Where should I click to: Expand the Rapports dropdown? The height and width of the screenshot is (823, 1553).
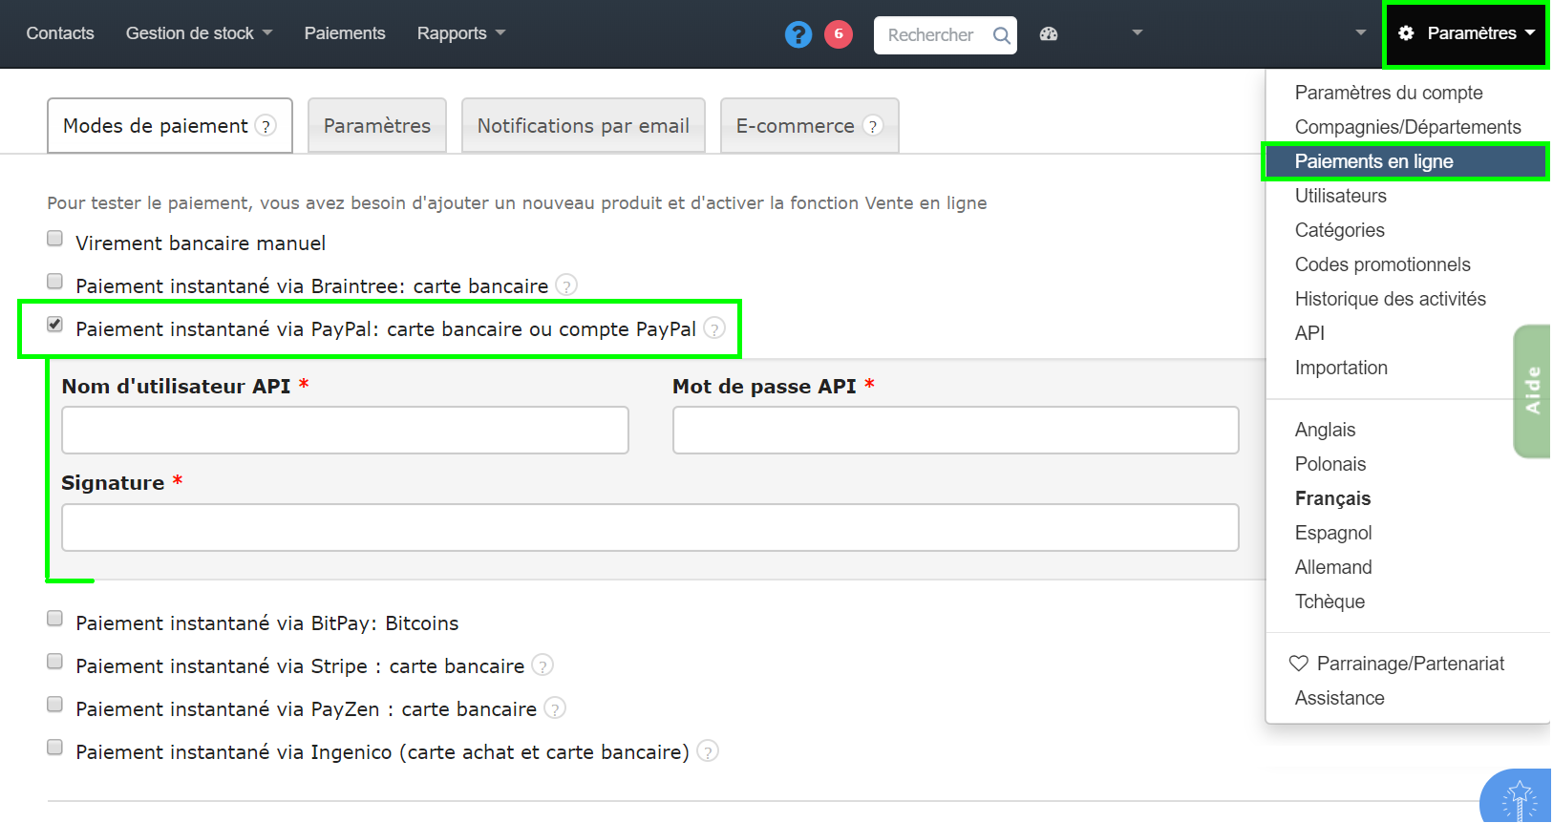click(461, 33)
